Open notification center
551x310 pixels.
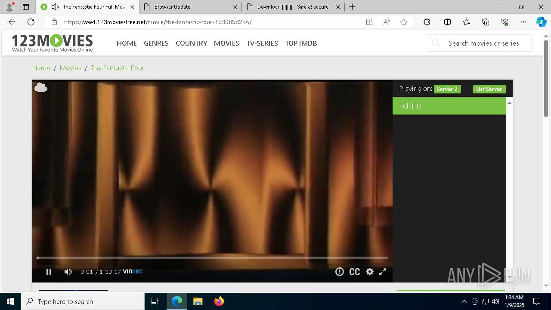click(x=537, y=301)
